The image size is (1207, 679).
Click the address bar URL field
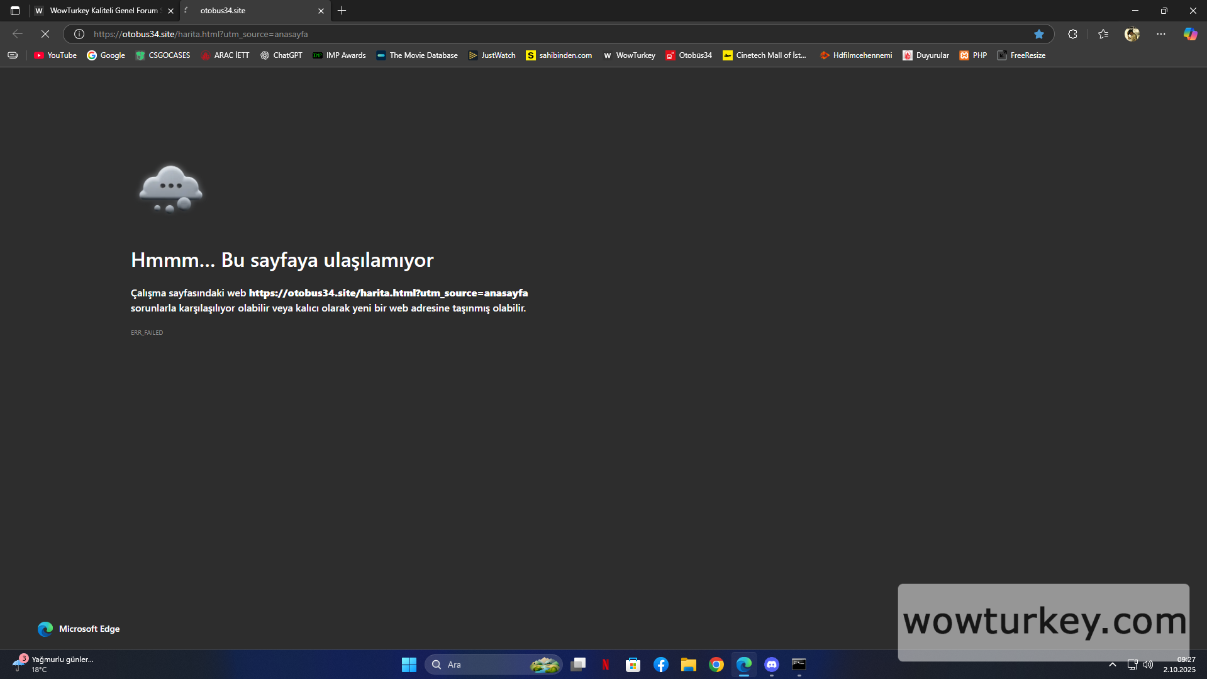click(x=503, y=34)
